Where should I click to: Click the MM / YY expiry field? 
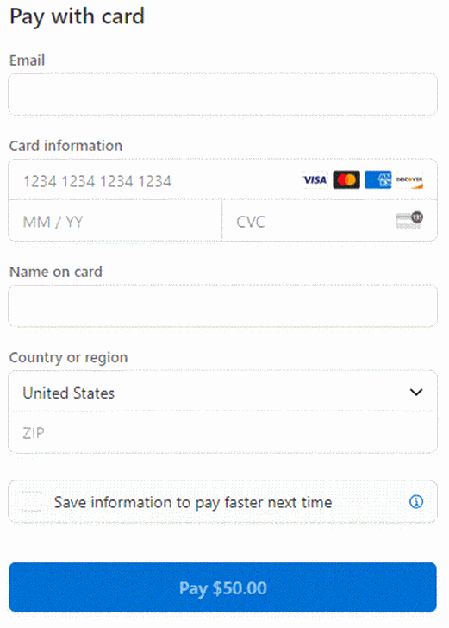click(115, 221)
